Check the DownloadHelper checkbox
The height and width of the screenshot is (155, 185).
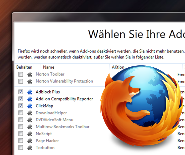[21, 113]
